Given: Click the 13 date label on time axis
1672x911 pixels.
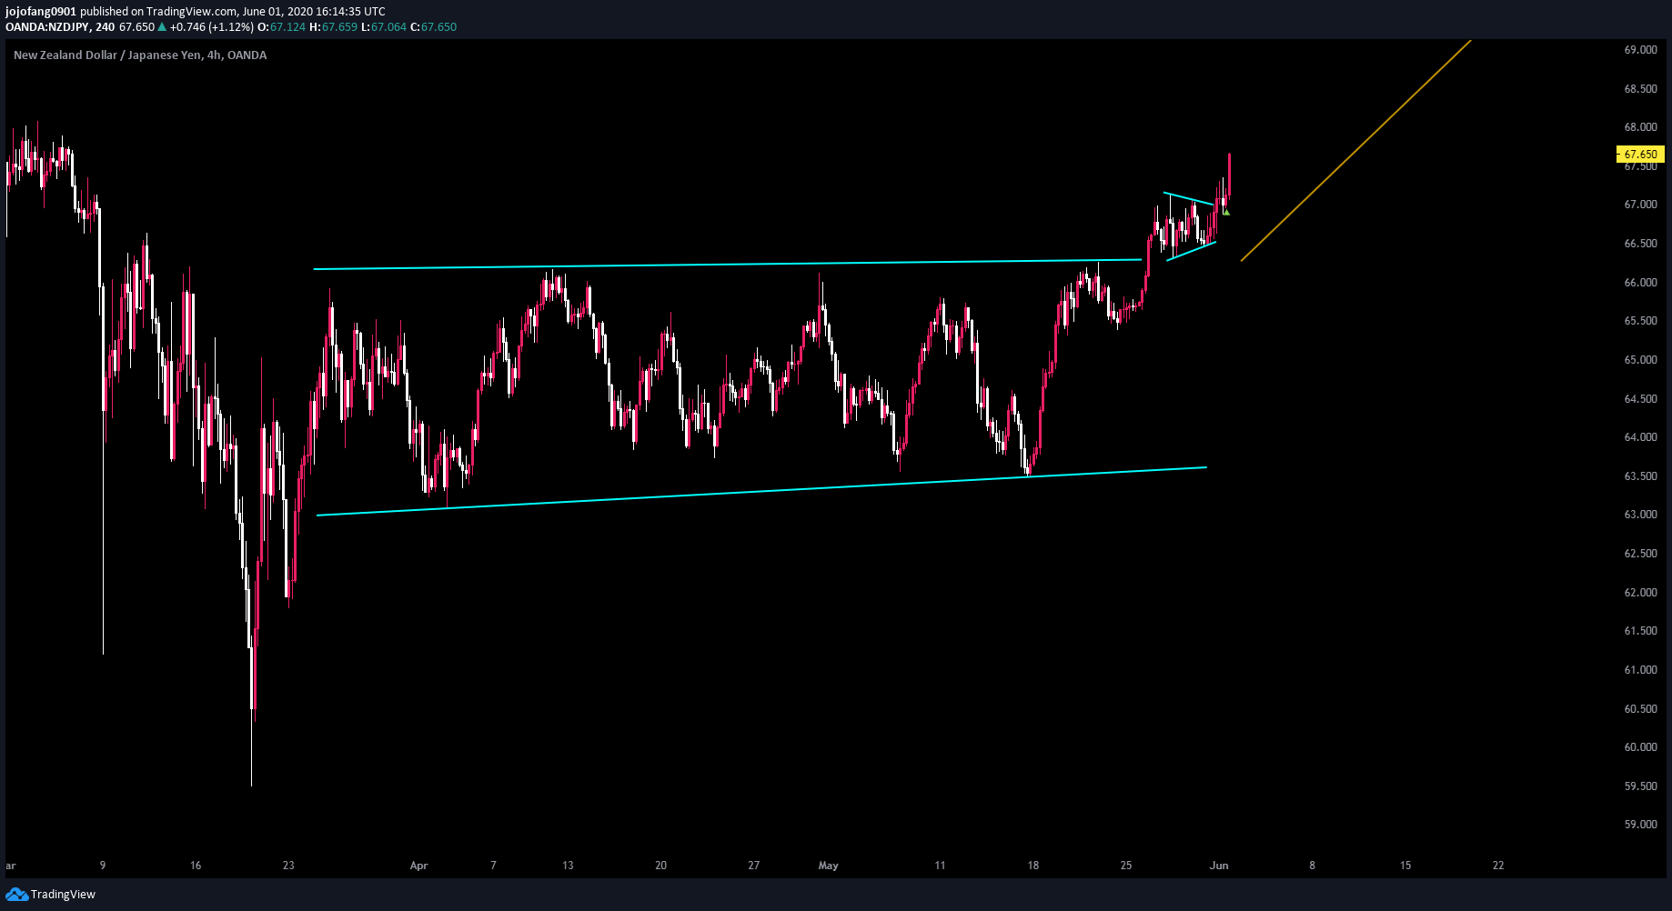Looking at the screenshot, I should (x=568, y=866).
